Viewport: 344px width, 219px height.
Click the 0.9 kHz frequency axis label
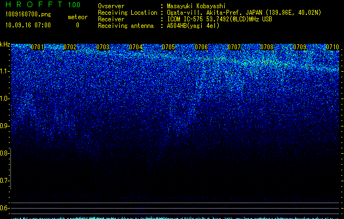point(4,126)
